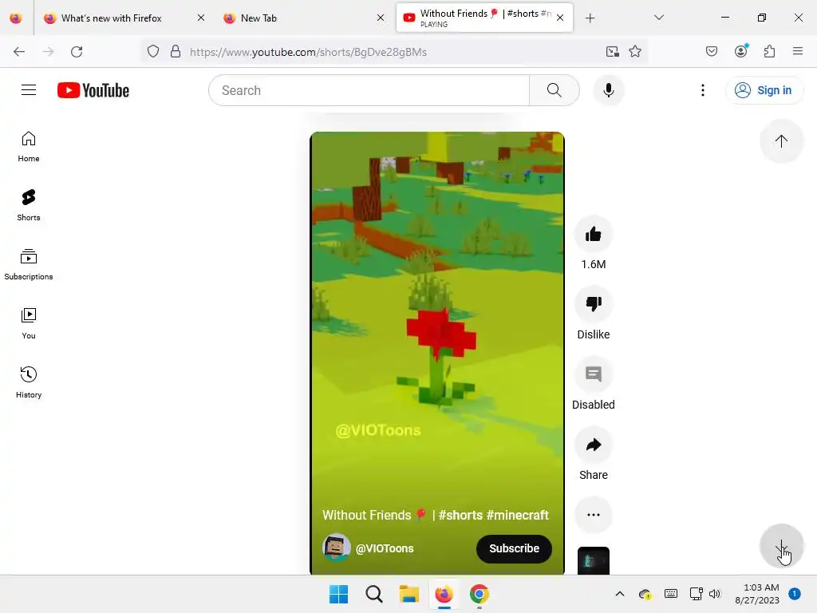The image size is (817, 613).
Task: Open the sound thumbnail under the actions
Action: 594,560
